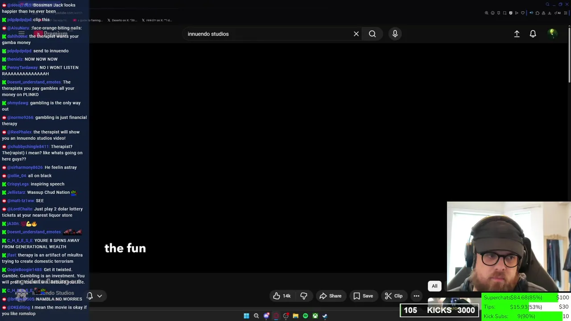This screenshot has height=321, width=571.
Task: Click chat username @LordChaito
Action: (x=20, y=209)
